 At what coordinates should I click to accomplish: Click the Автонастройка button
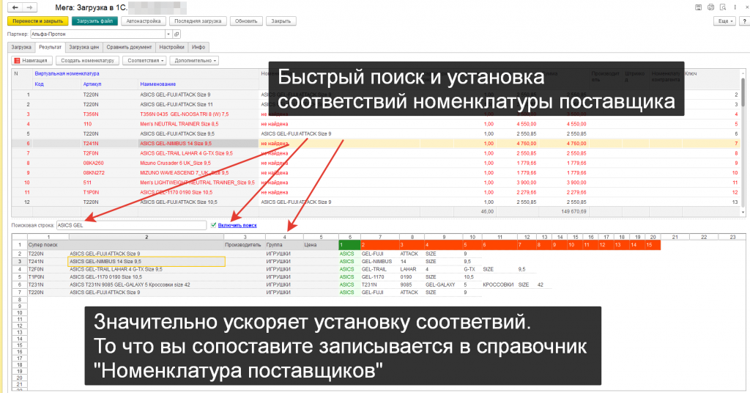tap(144, 21)
